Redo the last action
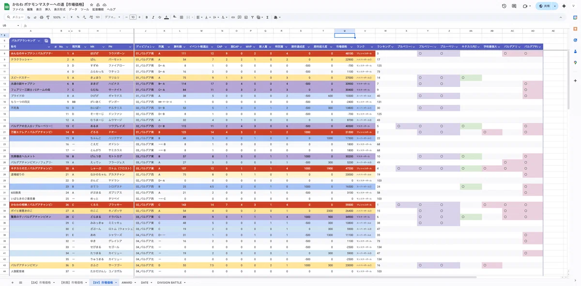This screenshot has width=581, height=286. pos(35,17)
